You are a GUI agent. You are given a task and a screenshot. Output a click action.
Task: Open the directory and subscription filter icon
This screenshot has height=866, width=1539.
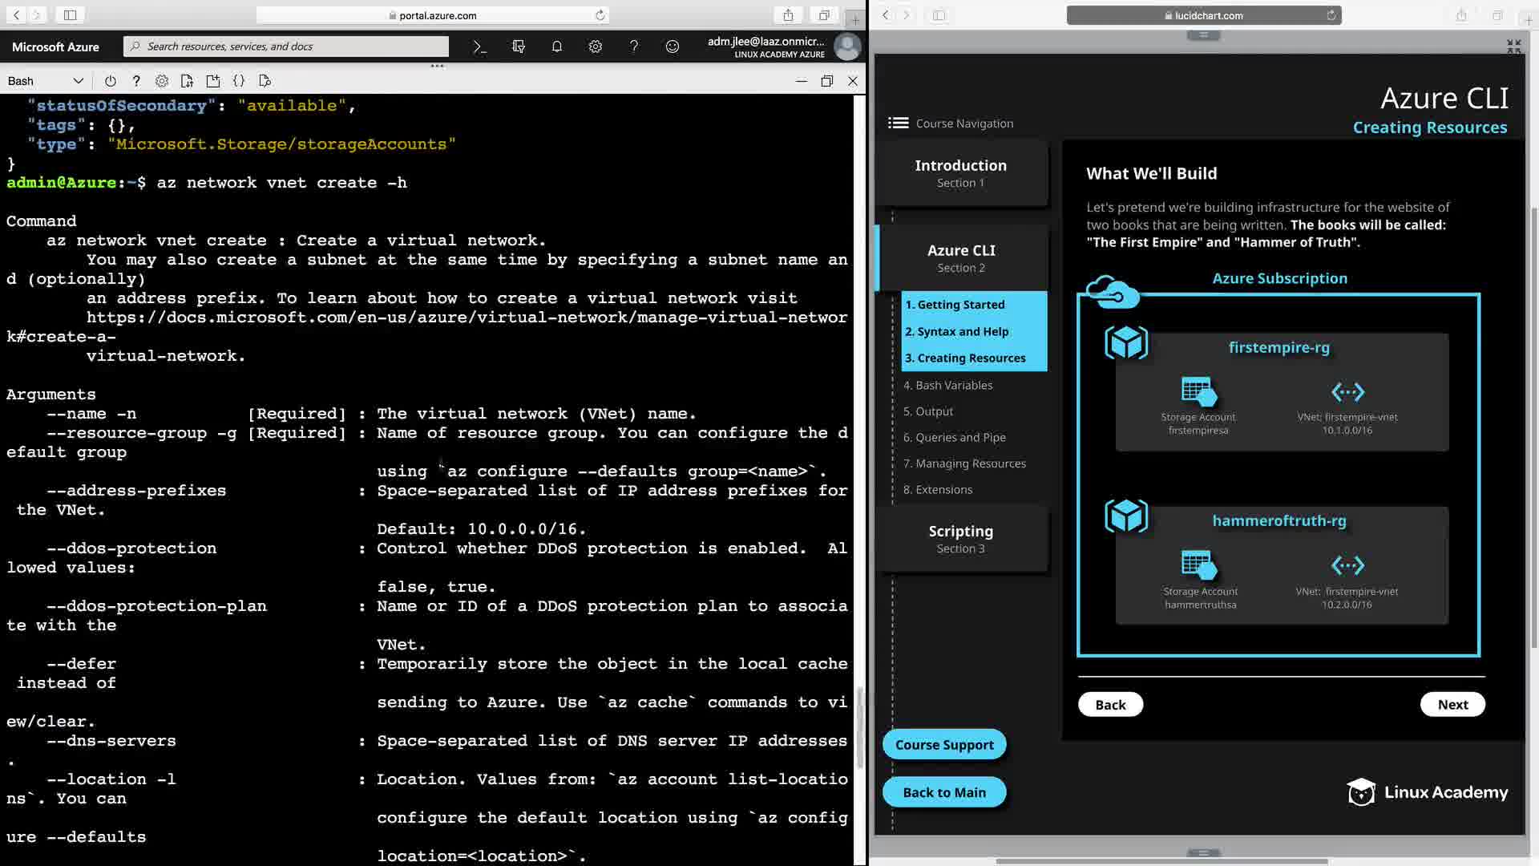coord(519,47)
